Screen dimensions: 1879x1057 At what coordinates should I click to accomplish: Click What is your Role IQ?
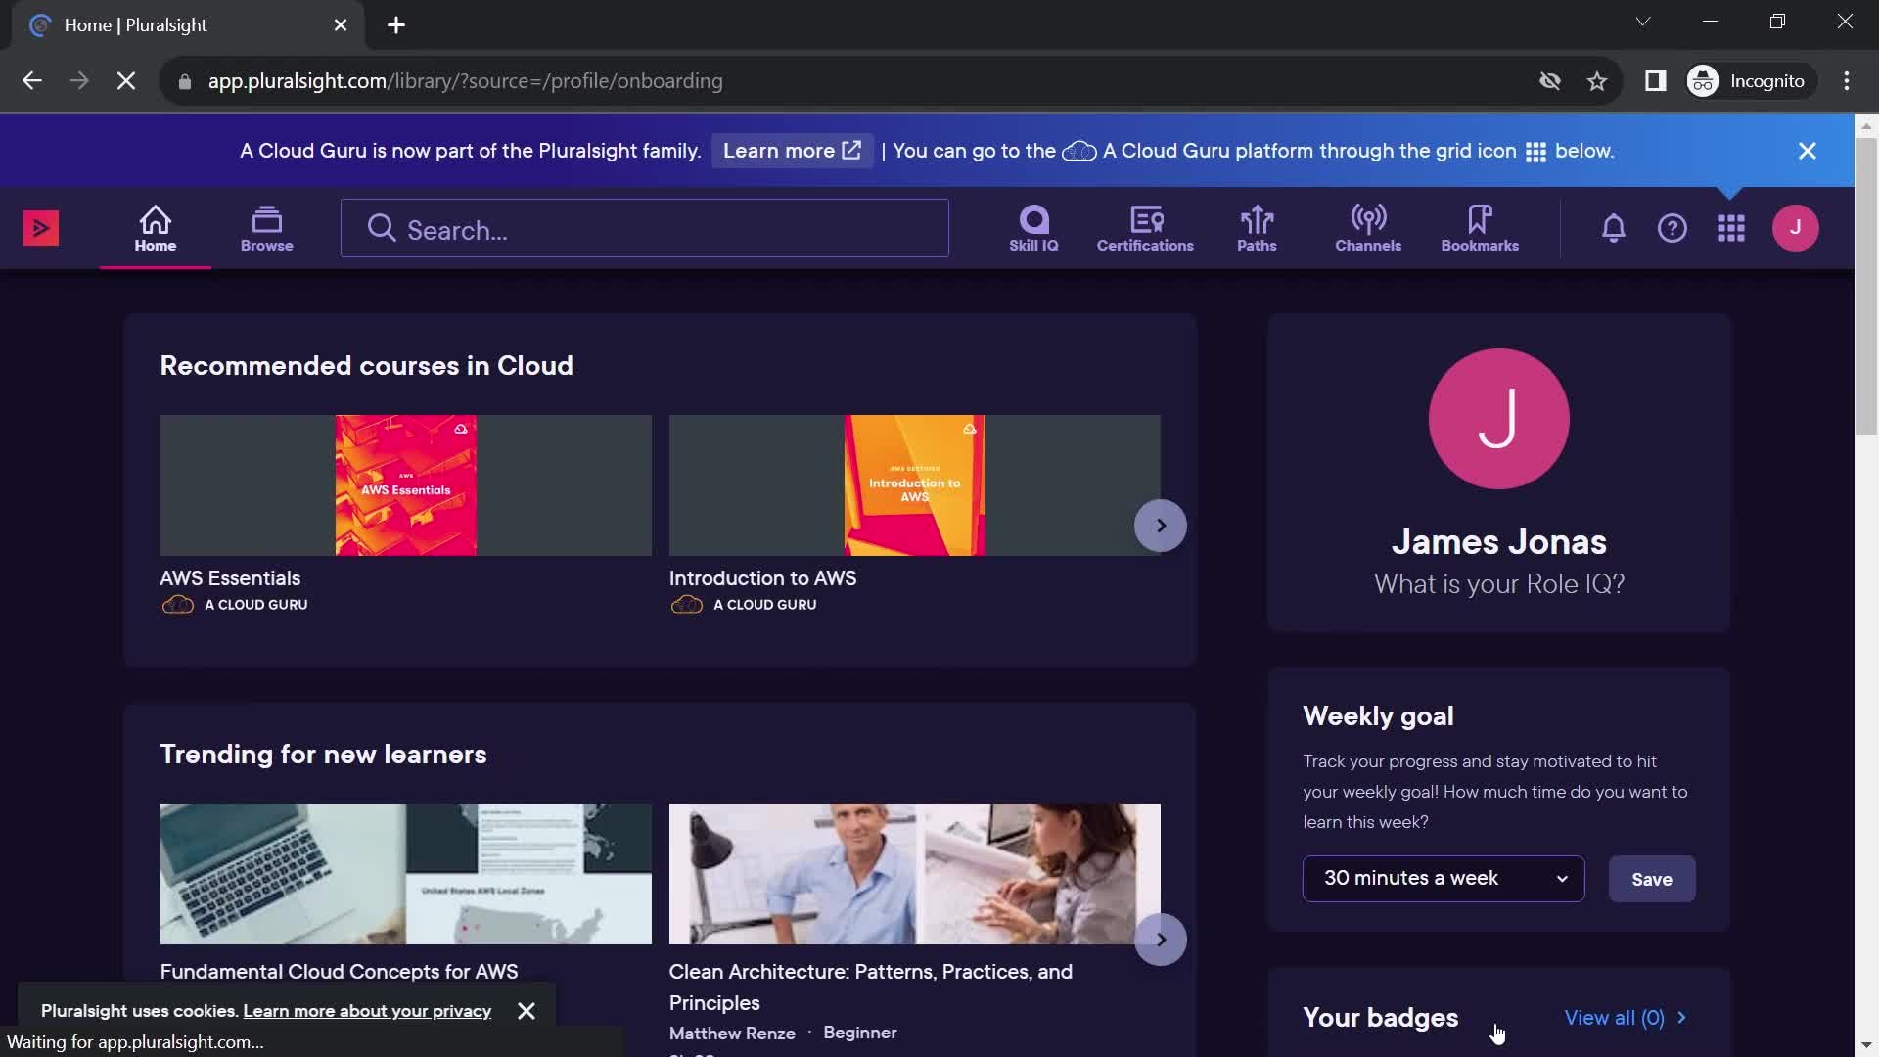1498,584
